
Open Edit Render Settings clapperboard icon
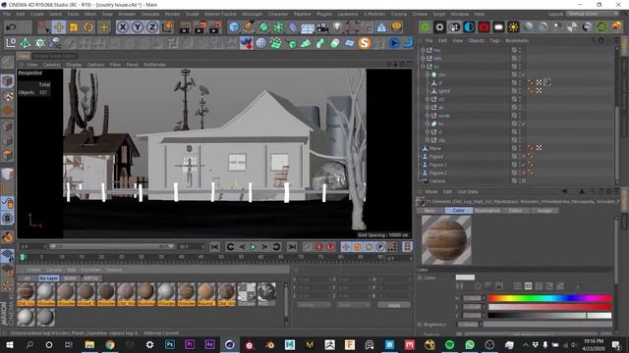tap(215, 27)
